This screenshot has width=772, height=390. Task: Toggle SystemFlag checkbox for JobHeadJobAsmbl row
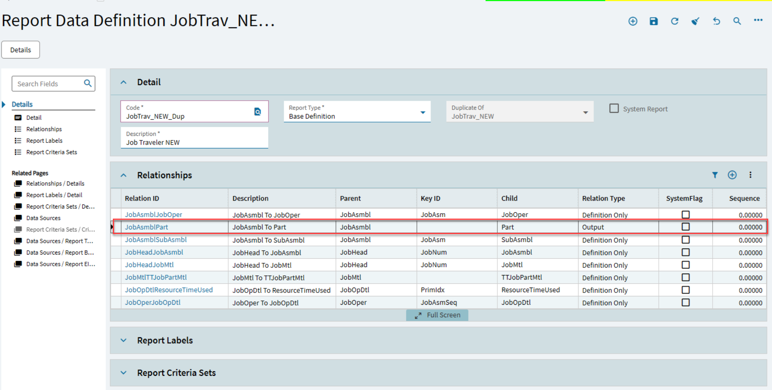coord(685,252)
